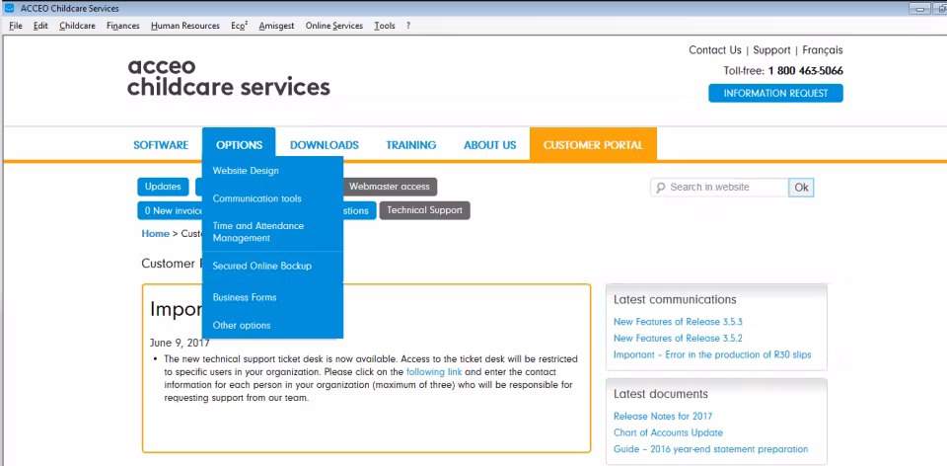The width and height of the screenshot is (947, 466).
Task: Open the Downloads navigation tab
Action: 324,145
